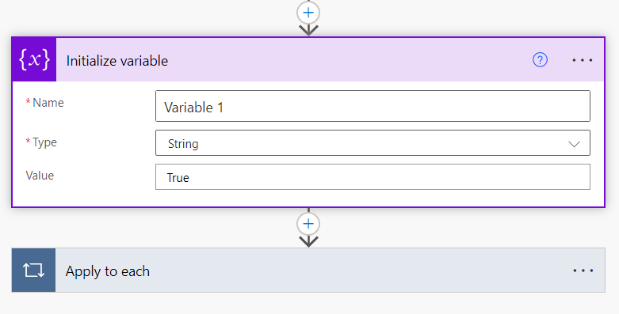Click the Apply to each loop icon

[x=33, y=270]
